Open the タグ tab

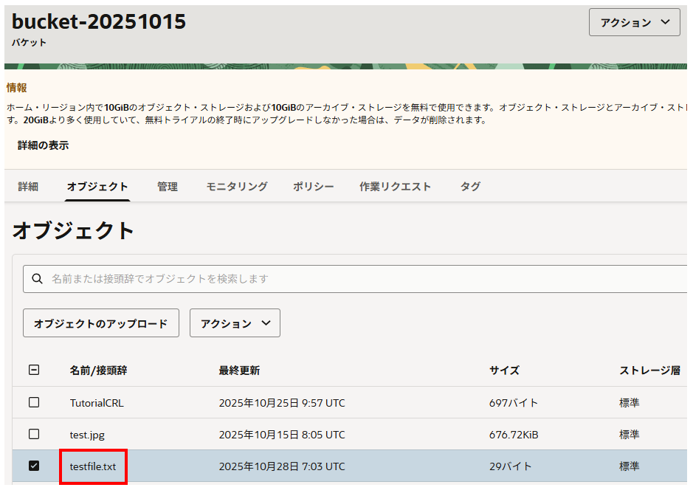(470, 187)
